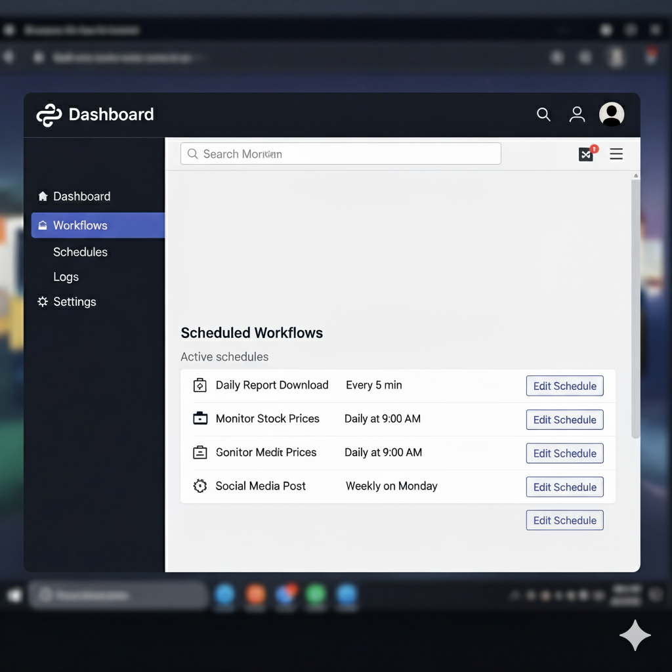Edit Schedule for Social Media Post
Image resolution: width=672 pixels, height=672 pixels.
point(564,487)
